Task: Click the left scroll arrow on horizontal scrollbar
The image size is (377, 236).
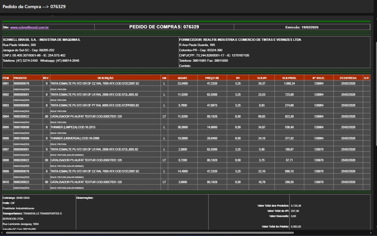Action: [x=3, y=233]
